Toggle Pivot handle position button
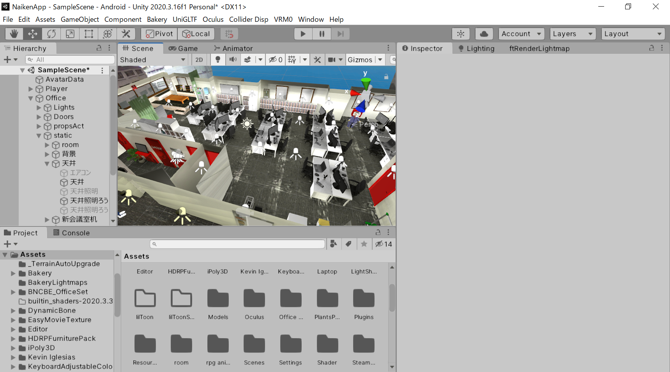This screenshot has width=670, height=372. pos(159,34)
